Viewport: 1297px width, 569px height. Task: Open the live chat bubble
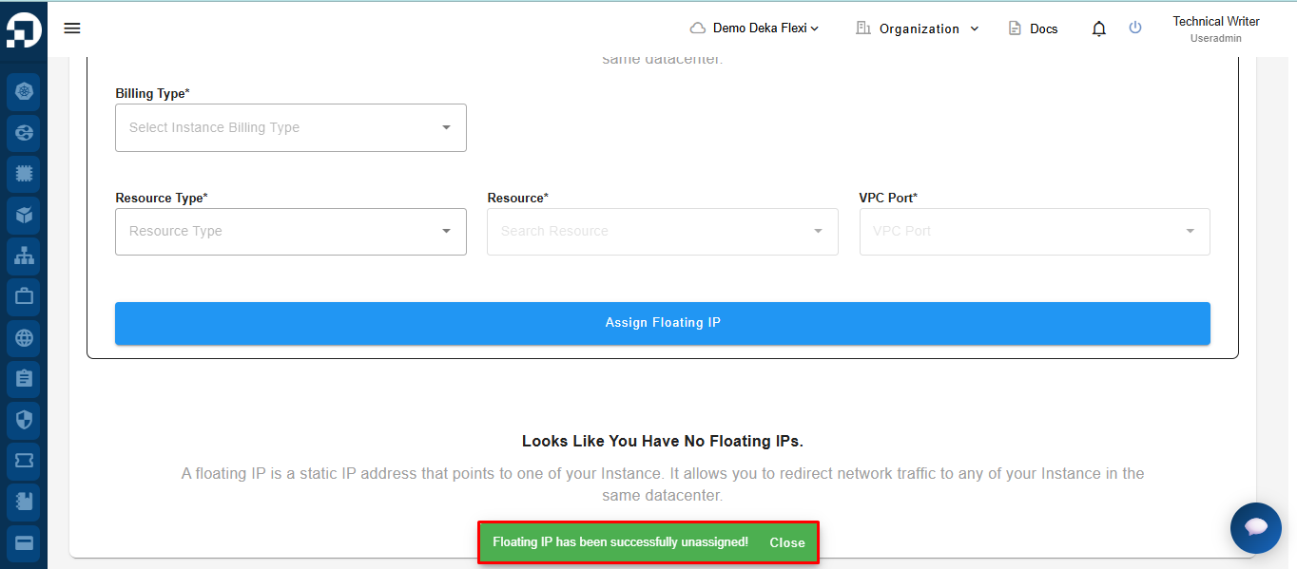[1255, 528]
